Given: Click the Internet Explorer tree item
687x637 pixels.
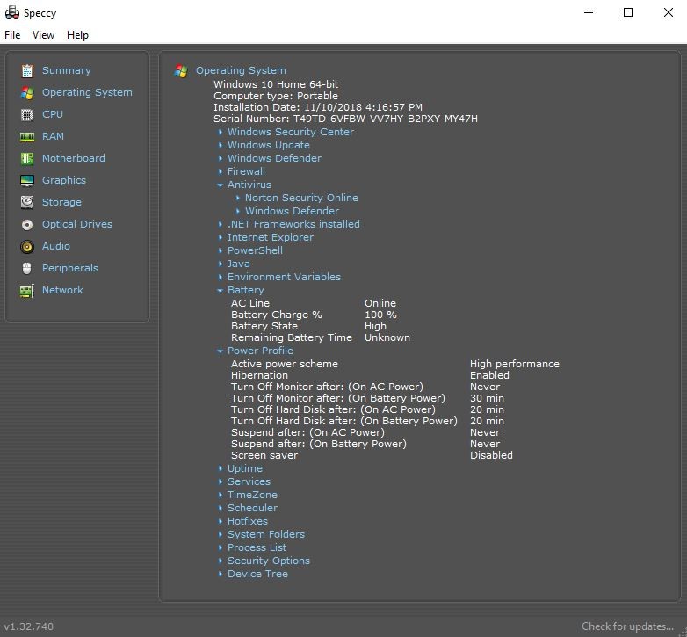Looking at the screenshot, I should [271, 237].
